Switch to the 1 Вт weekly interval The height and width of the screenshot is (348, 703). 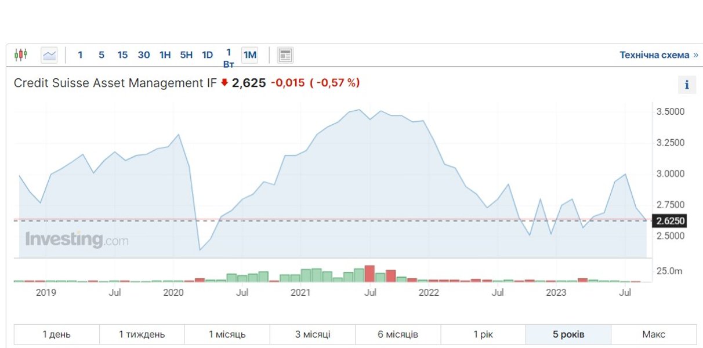[229, 57]
